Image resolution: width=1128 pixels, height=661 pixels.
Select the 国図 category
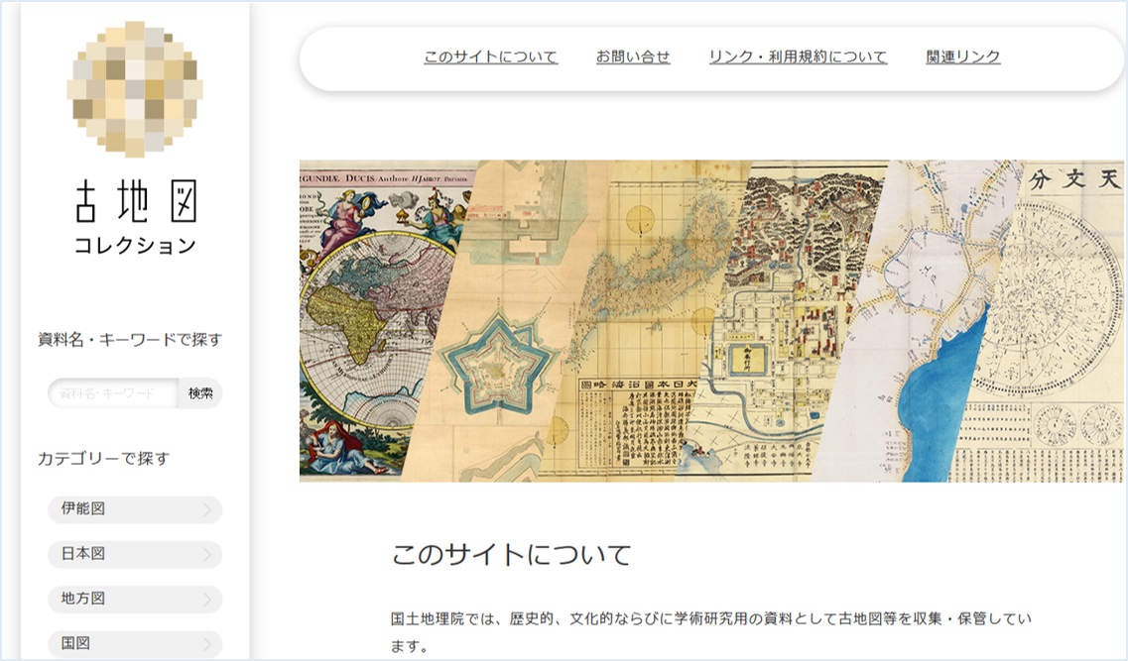(135, 644)
